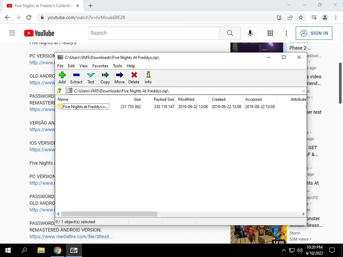
Task: Start voice search with microphone icon
Action: pyautogui.click(x=250, y=33)
